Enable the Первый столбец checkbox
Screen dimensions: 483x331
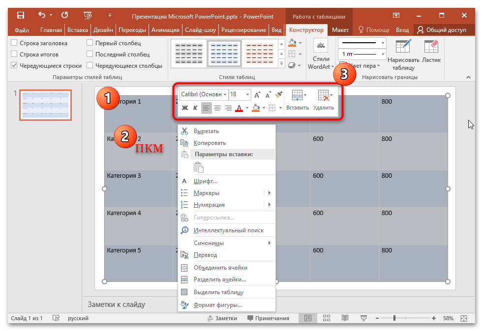tap(90, 43)
